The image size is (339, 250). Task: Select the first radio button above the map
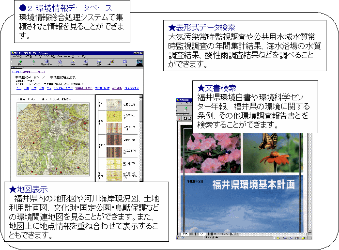(18, 99)
